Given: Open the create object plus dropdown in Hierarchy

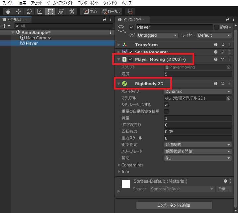Looking at the screenshot, I should (6, 26).
